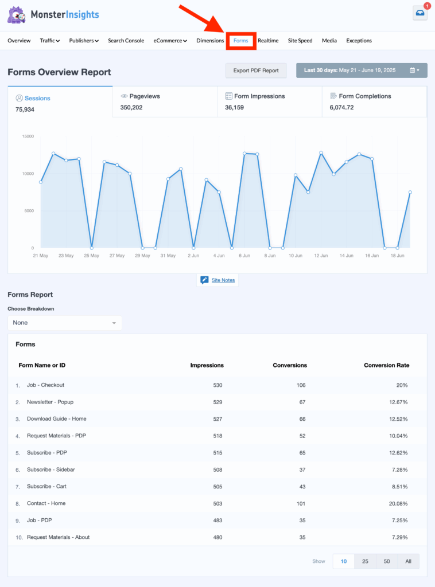Open the Search Console report
Image resolution: width=435 pixels, height=587 pixels.
[126, 41]
